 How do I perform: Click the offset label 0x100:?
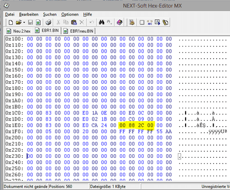(14, 39)
